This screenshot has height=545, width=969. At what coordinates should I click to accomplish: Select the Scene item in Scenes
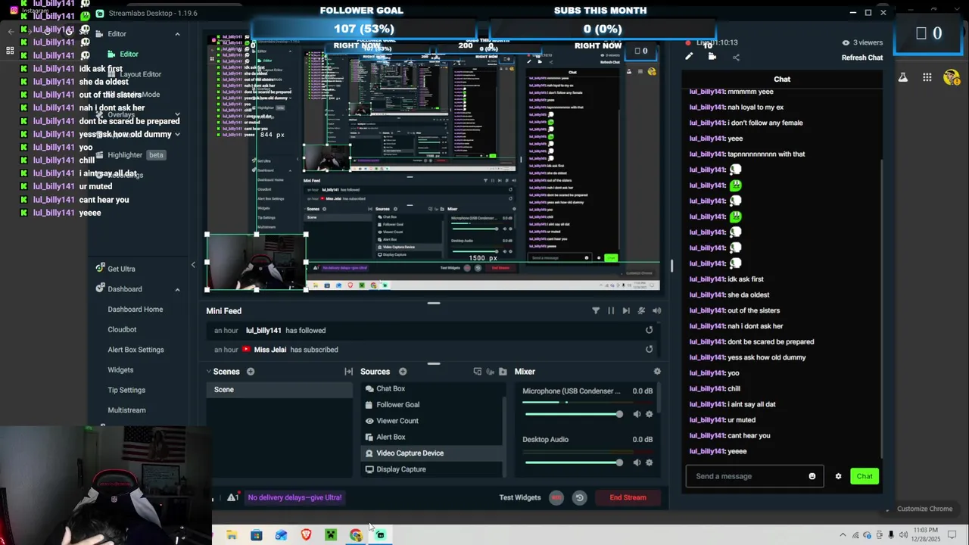[x=279, y=389]
